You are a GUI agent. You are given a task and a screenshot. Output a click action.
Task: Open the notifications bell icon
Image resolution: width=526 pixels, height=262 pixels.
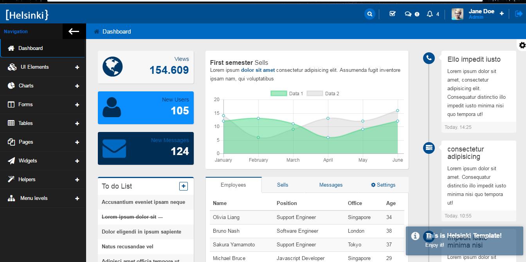tap(430, 14)
